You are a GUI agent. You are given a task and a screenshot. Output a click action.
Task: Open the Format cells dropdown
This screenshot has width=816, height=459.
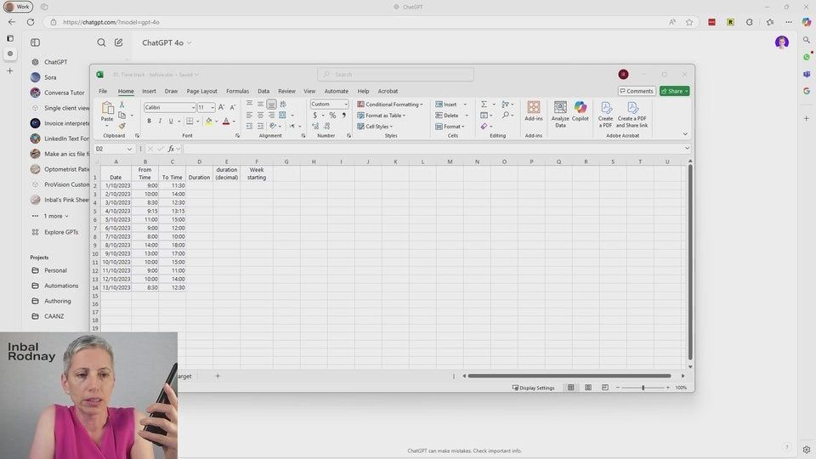(x=450, y=127)
